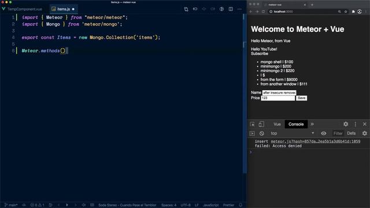Image resolution: width=370 pixels, height=208 pixels.
Task: Close the meteor-vue browser tab
Action: (x=305, y=5)
